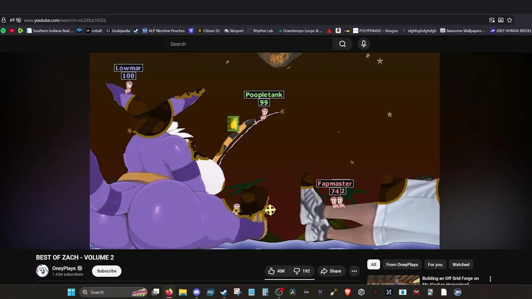The image size is (532, 299).
Task: Open the YouTube bookmark icon
Action: [x=12, y=31]
